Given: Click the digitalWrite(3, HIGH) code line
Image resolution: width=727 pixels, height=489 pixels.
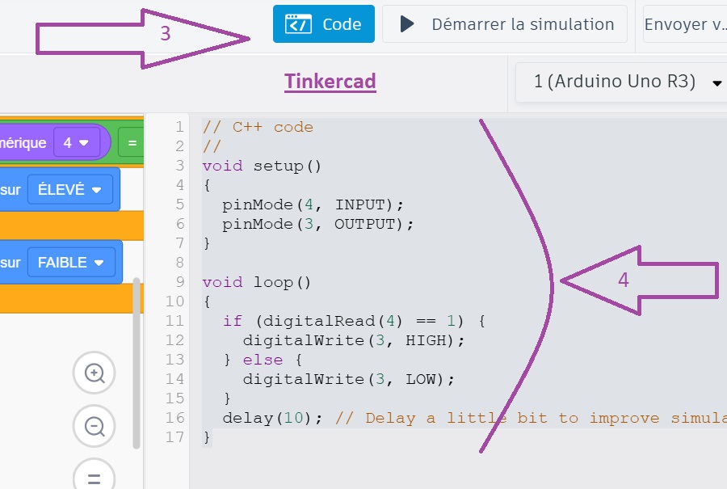Looking at the screenshot, I should pyautogui.click(x=354, y=340).
